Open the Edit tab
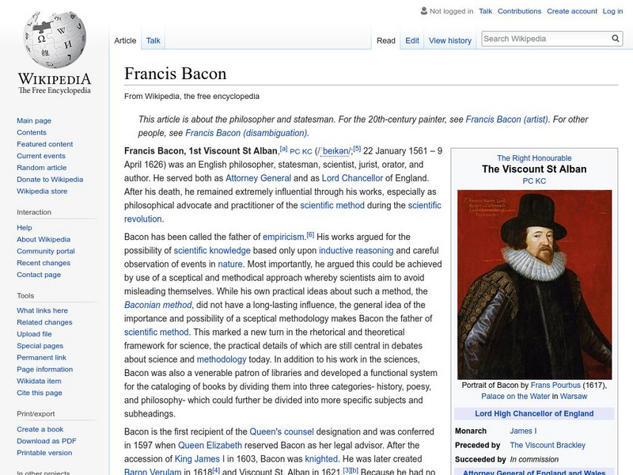The width and height of the screenshot is (633, 475). [x=411, y=39]
